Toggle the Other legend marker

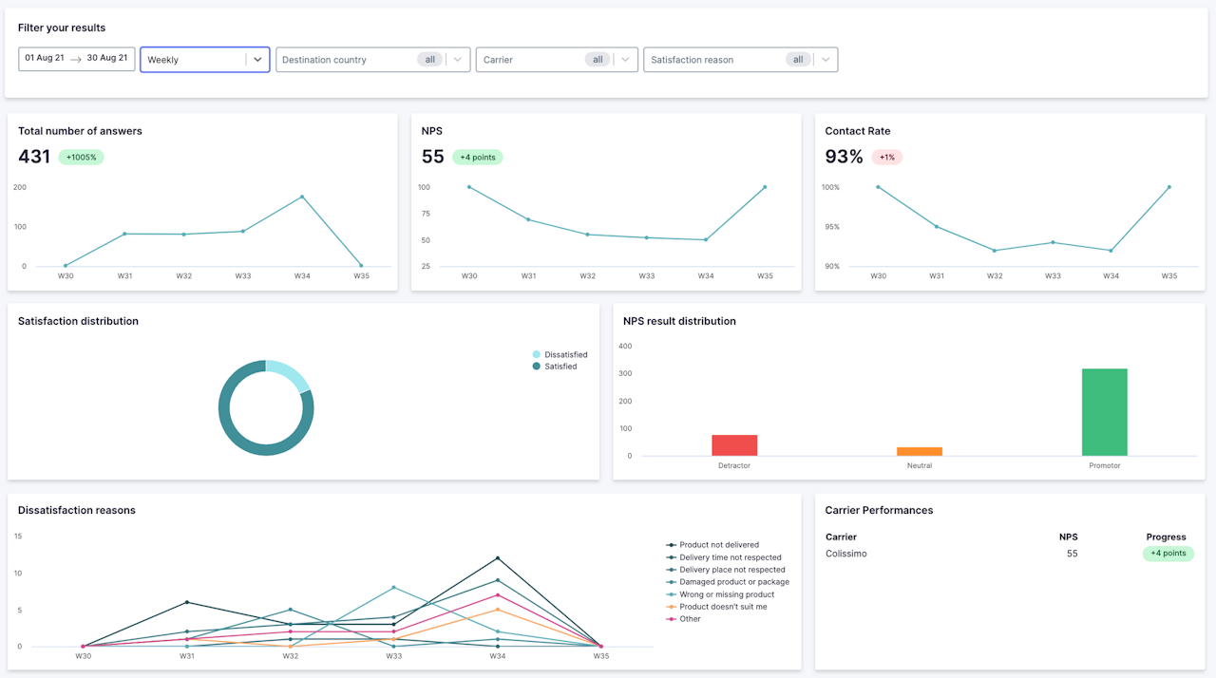(x=672, y=619)
